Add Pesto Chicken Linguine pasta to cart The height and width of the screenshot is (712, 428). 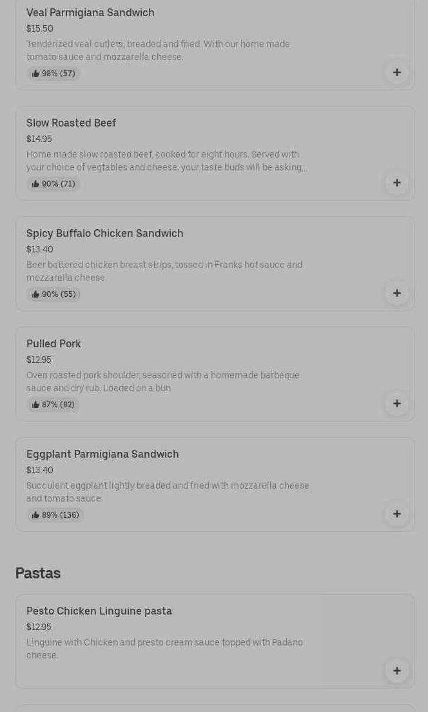(396, 671)
